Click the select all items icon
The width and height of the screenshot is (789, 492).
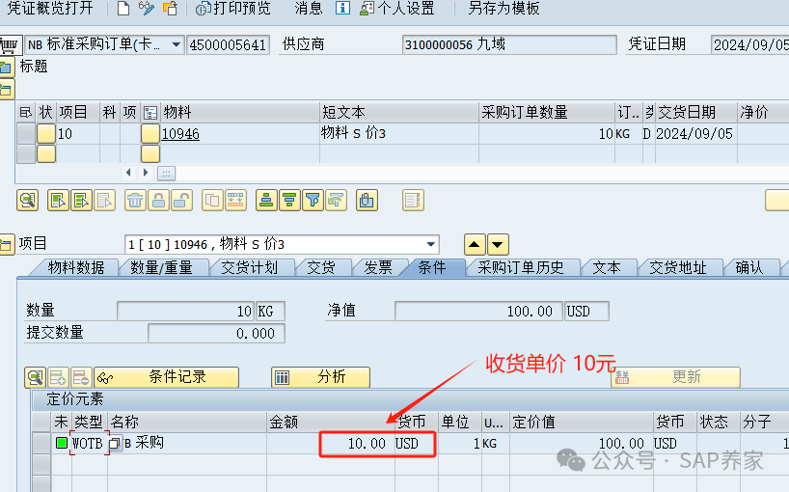tap(58, 201)
